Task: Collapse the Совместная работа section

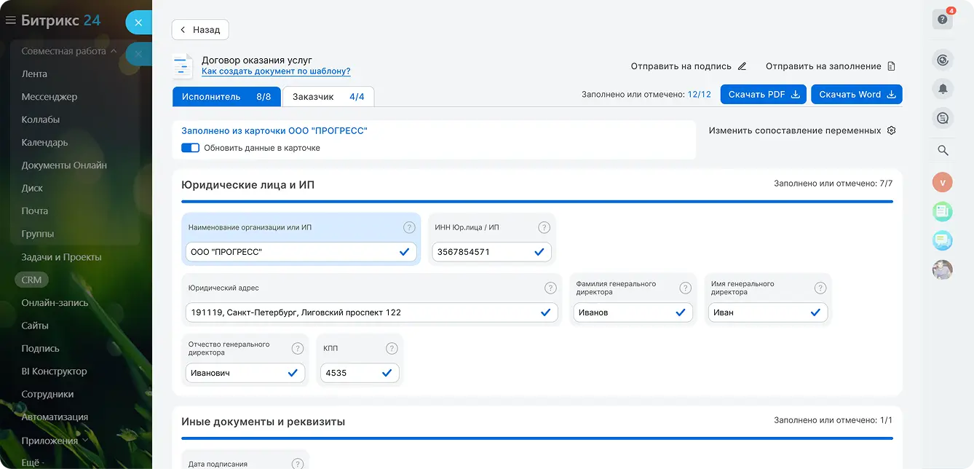Action: [113, 51]
